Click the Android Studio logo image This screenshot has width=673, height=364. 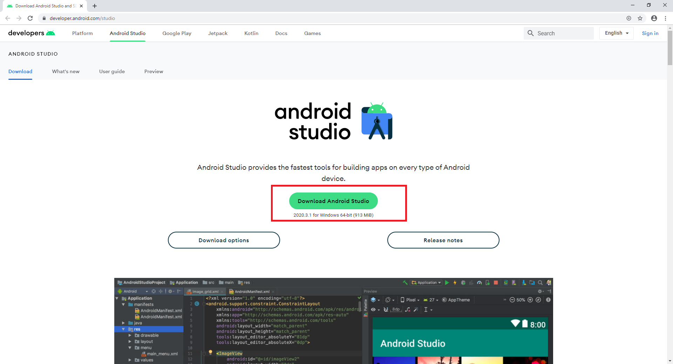coord(333,121)
